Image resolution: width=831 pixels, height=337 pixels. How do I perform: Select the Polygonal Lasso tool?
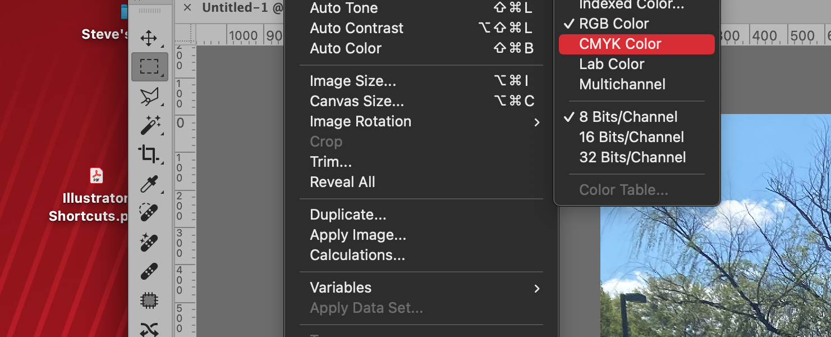[149, 96]
